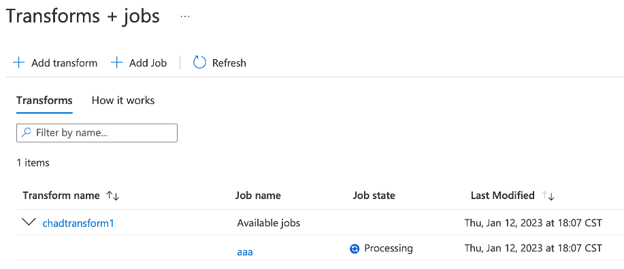This screenshot has height=269, width=624.
Task: Click the Add Job button label
Action: pos(148,62)
